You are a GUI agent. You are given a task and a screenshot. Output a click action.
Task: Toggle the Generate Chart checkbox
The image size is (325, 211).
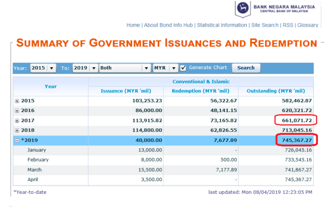click(x=183, y=68)
